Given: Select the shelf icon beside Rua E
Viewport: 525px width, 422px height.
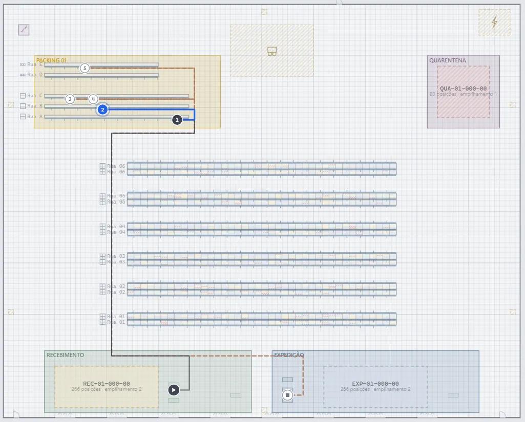Looking at the screenshot, I should pyautogui.click(x=23, y=64).
